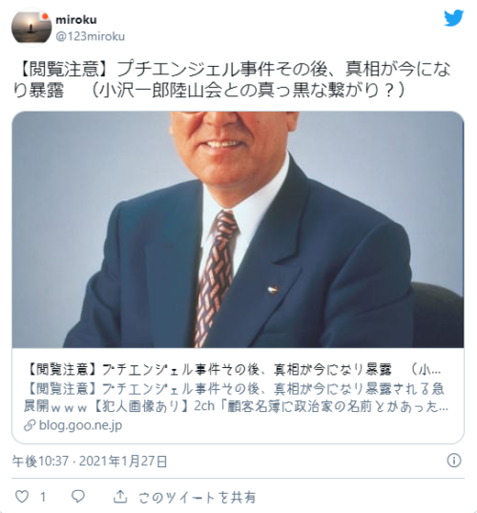Click the miroku display name
The width and height of the screenshot is (477, 513).
pos(76,20)
